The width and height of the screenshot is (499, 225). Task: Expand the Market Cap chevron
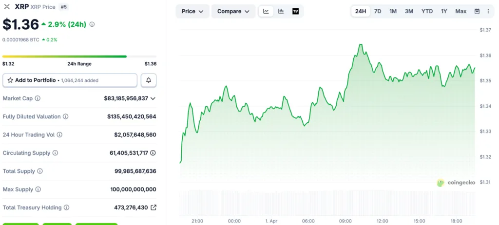[x=153, y=98]
